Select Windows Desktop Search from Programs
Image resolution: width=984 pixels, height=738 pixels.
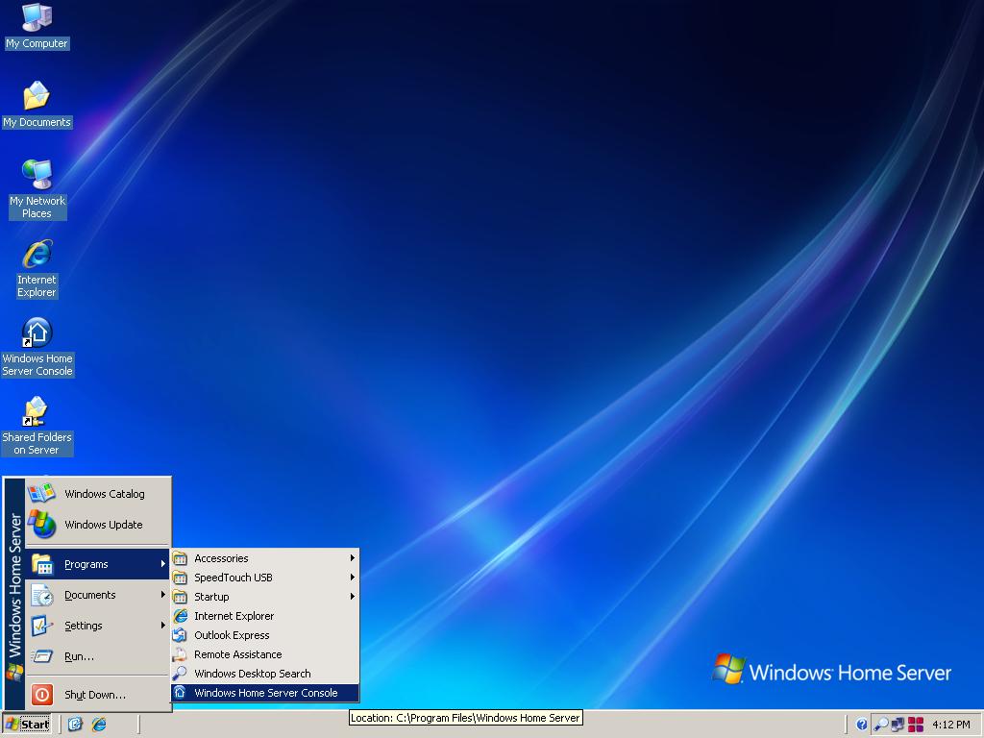[x=252, y=674]
